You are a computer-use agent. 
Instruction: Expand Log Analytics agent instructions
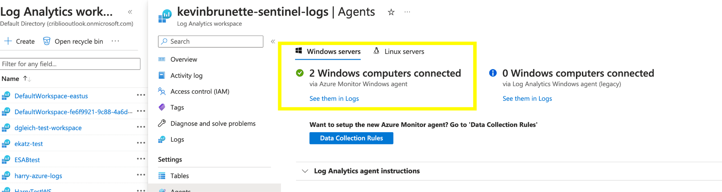(305, 171)
